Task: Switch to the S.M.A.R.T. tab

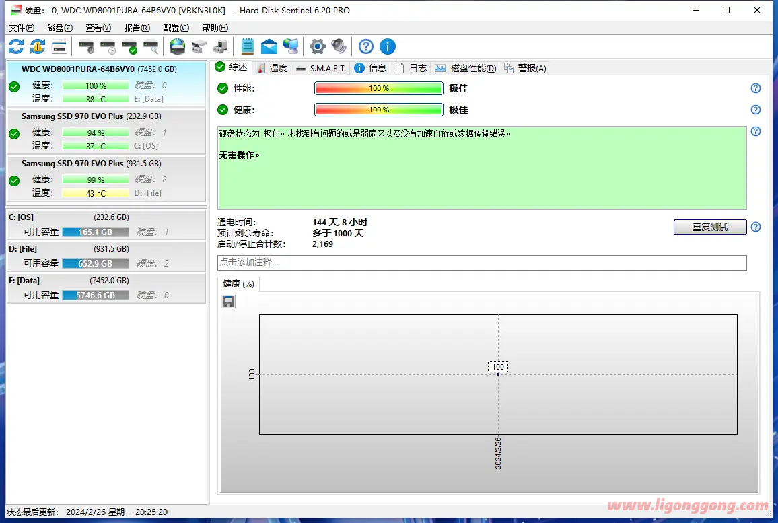Action: point(321,69)
